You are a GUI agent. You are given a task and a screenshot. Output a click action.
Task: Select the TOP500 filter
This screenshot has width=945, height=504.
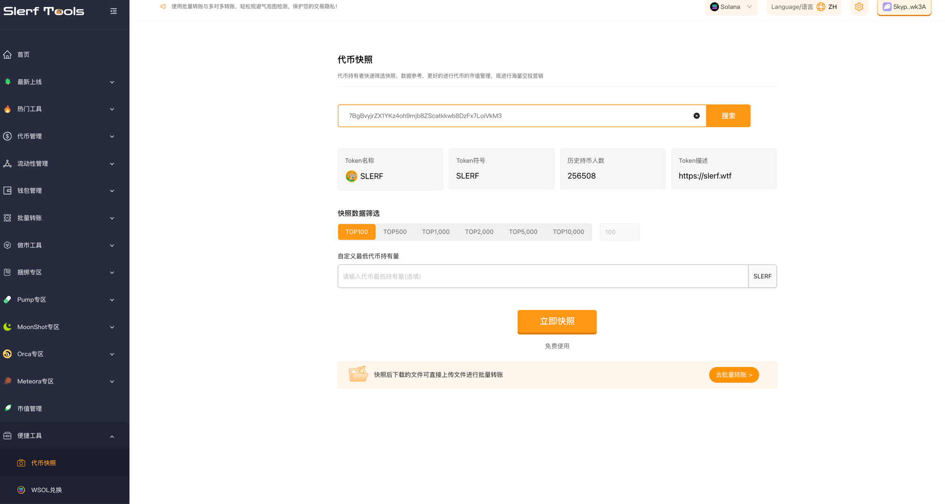coord(395,232)
